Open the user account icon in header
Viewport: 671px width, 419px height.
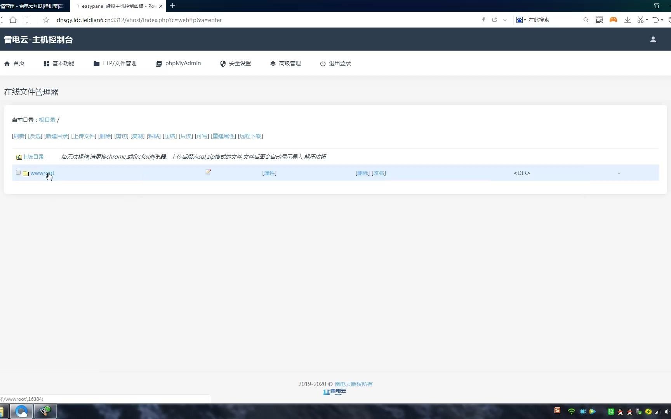click(653, 40)
